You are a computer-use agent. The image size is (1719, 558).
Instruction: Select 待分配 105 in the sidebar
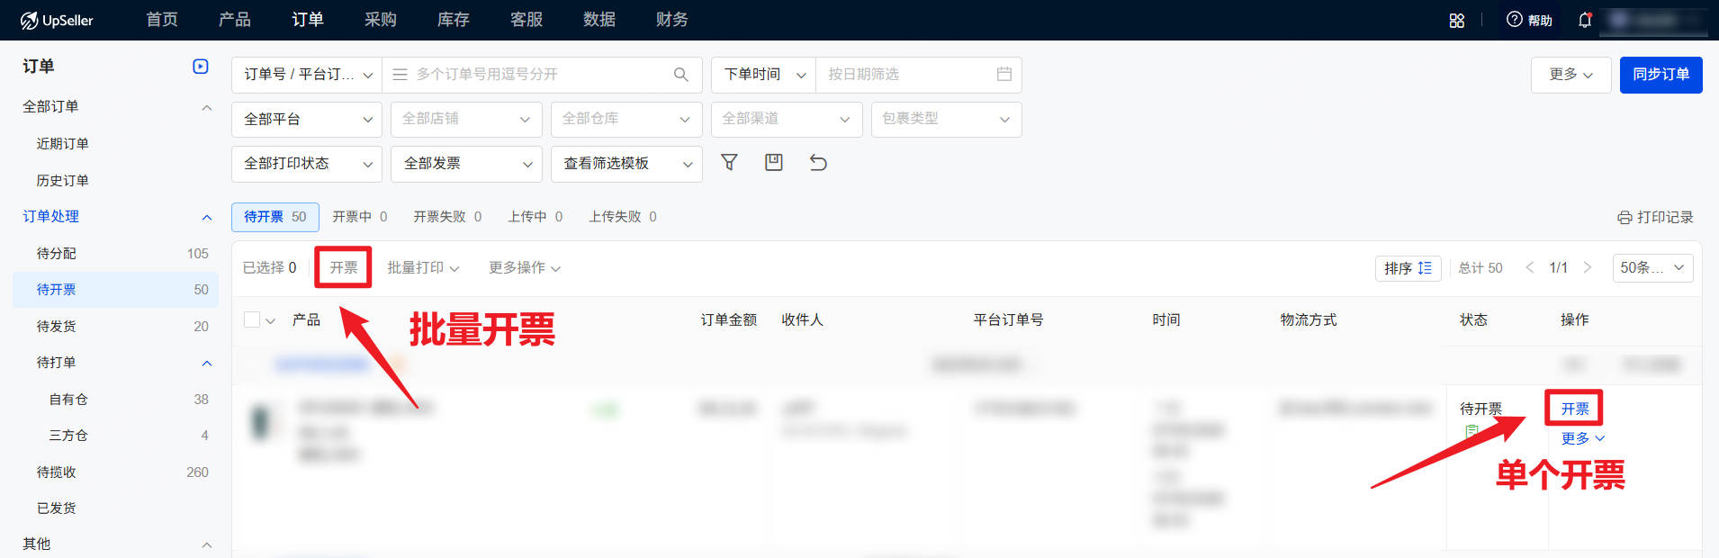click(115, 254)
